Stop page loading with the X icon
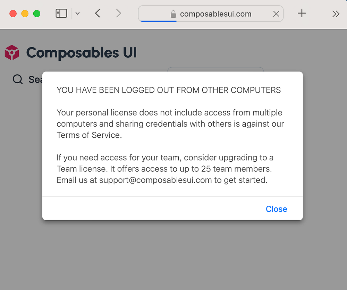 276,14
